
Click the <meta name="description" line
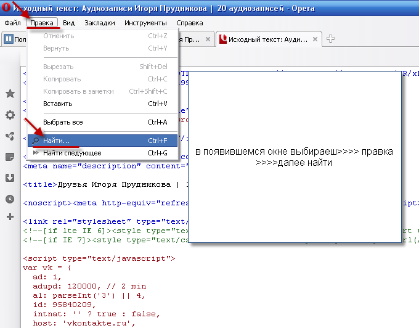[x=106, y=166]
